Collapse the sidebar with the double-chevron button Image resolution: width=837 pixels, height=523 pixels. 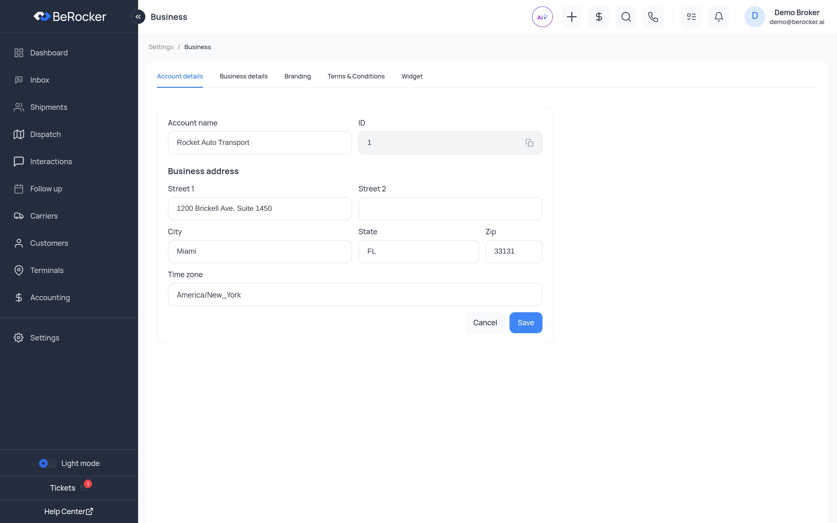(x=138, y=16)
